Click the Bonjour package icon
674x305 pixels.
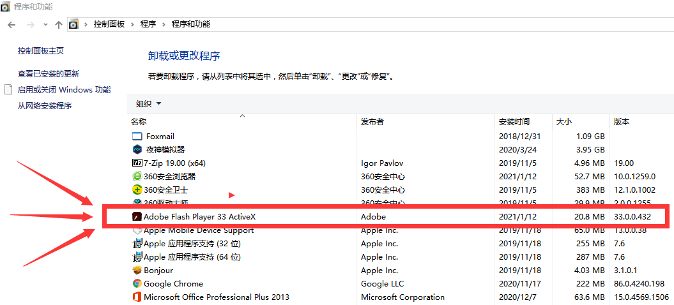[137, 270]
